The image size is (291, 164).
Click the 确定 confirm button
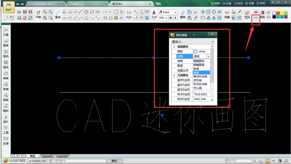[114, 161]
